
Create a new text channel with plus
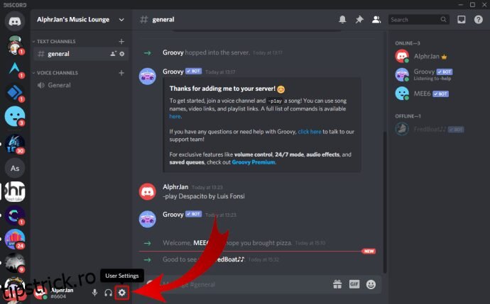click(121, 42)
